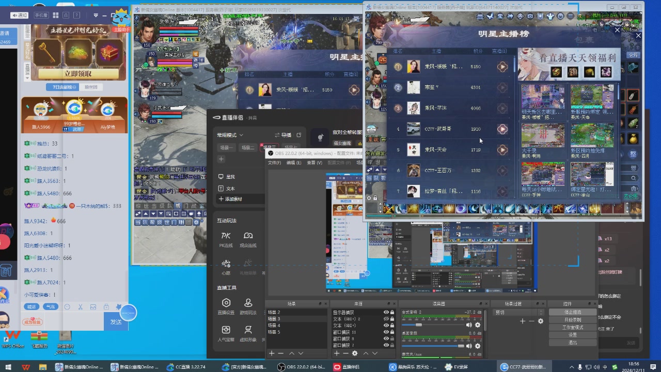Play the 乘风-天命 rank 5 stream
661x372 pixels.
[502, 149]
